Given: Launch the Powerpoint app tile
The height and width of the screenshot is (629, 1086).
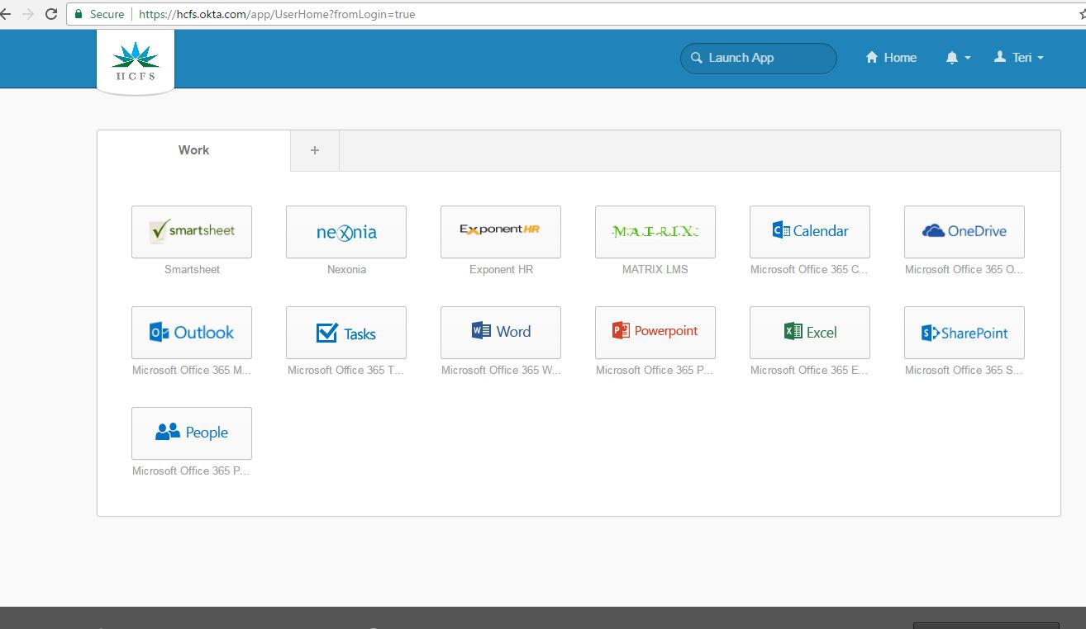Looking at the screenshot, I should (x=655, y=333).
